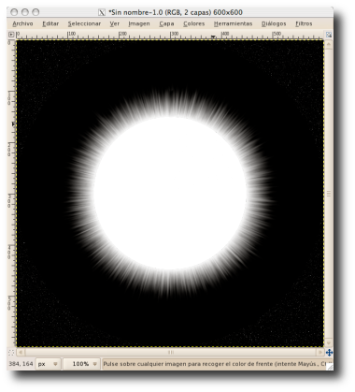355x392 pixels.
Task: Toggle zoom-on-window-resize icon at ruler's right end
Action: [329, 35]
